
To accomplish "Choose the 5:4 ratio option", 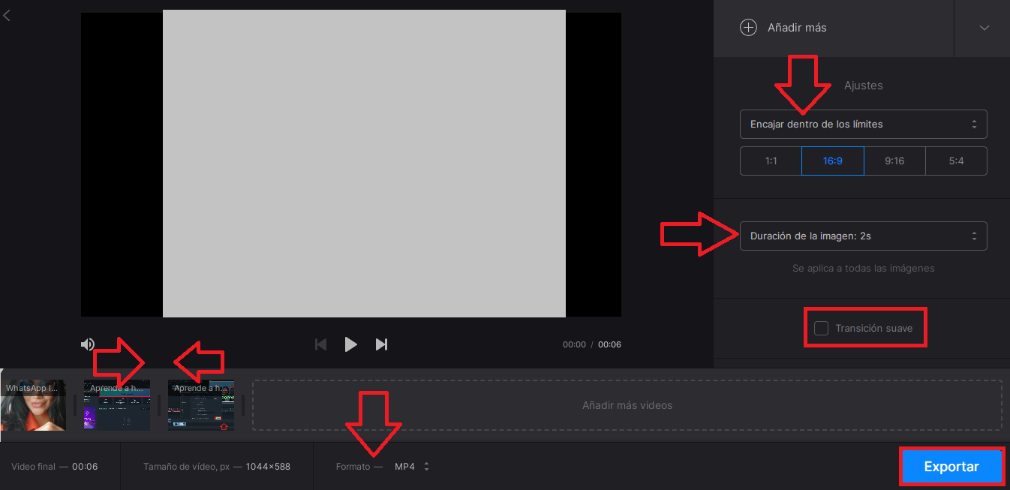I will coord(956,161).
